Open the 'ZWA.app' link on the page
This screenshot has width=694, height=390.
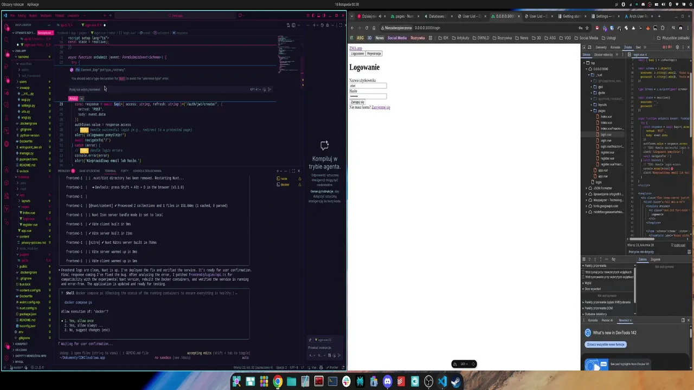(356, 48)
